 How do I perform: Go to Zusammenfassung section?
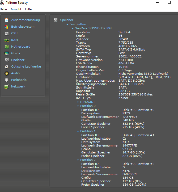tap(26, 20)
